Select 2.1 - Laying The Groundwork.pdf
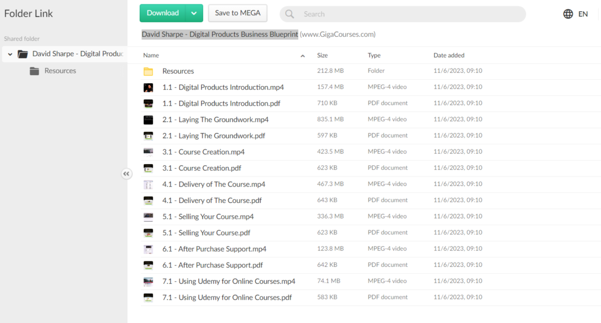601x323 pixels. click(214, 135)
